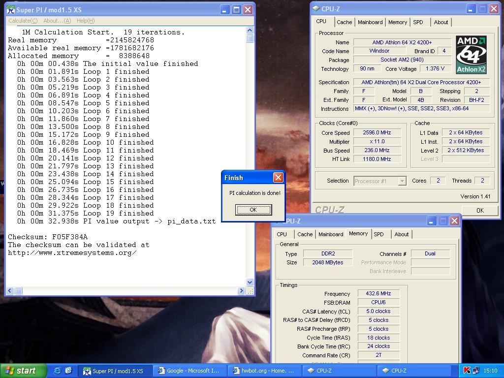Click the second CPU-Z taskbar button
Screen dimensions: 504x378
pos(414,371)
